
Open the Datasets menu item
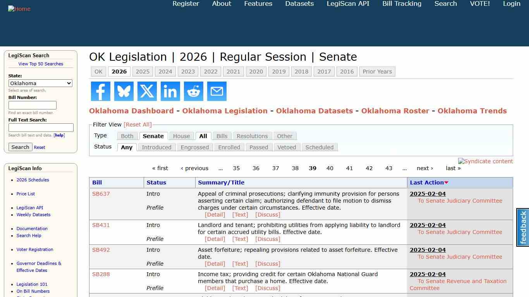(299, 4)
